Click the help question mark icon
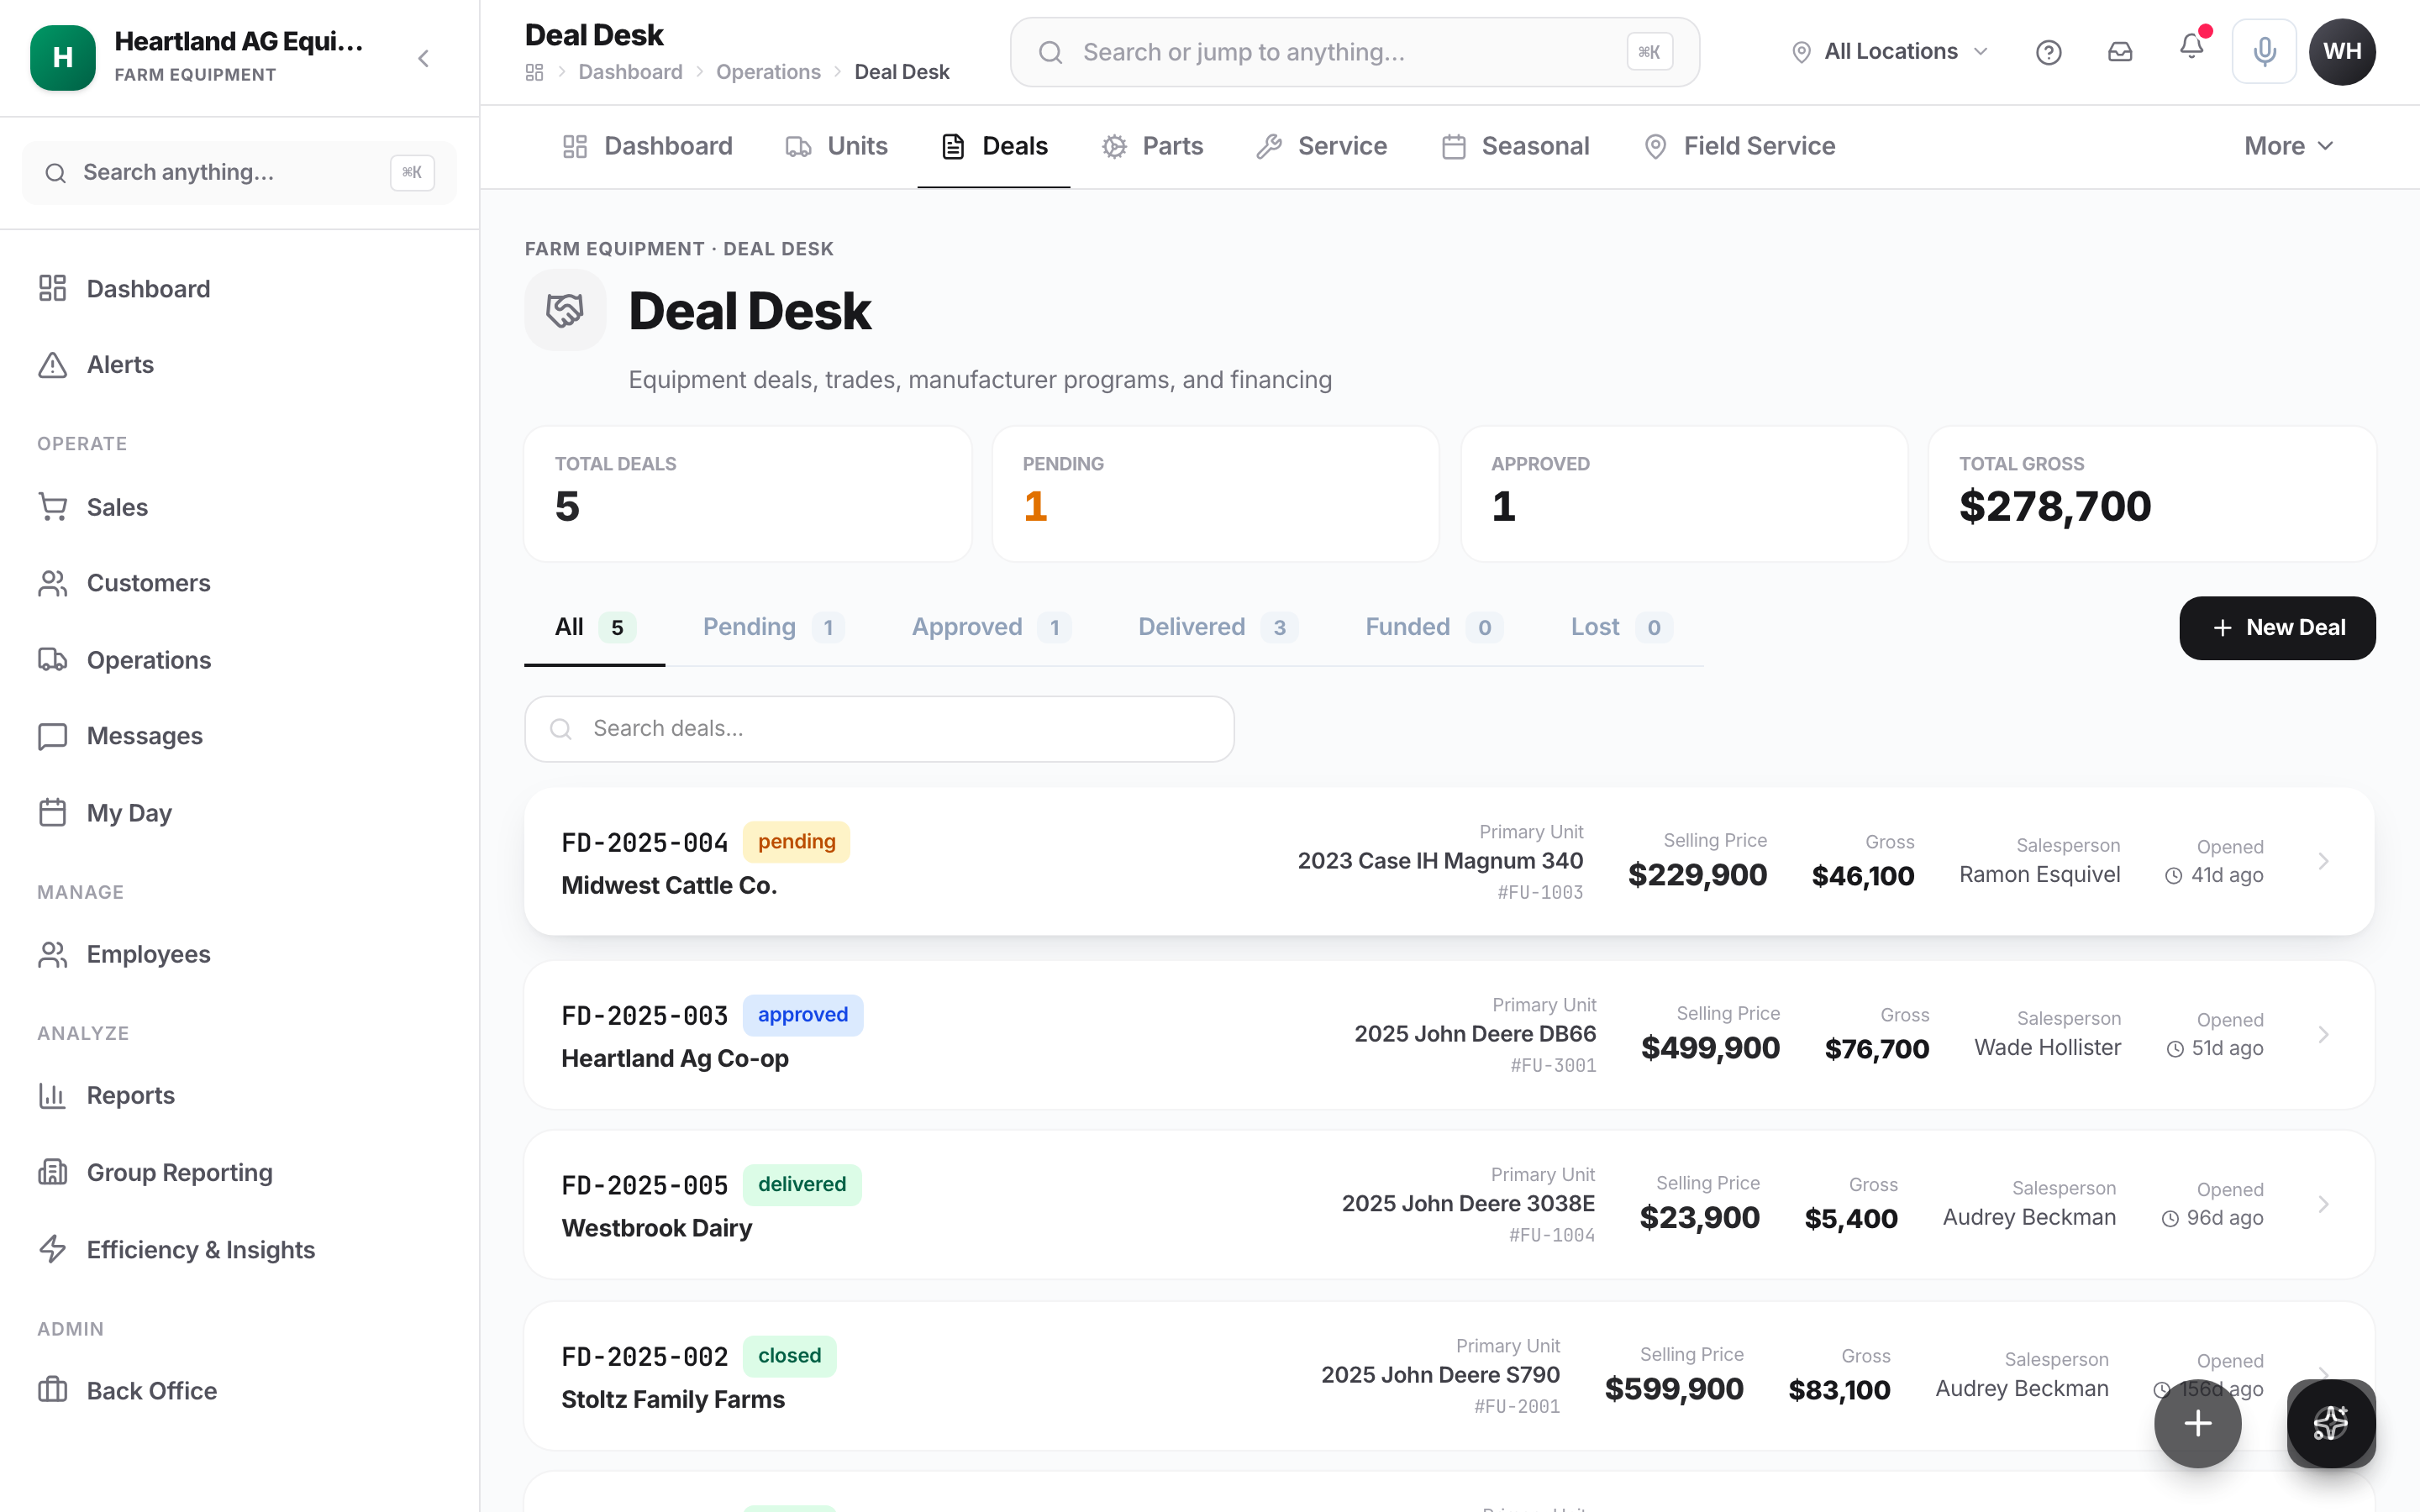 coord(2048,52)
